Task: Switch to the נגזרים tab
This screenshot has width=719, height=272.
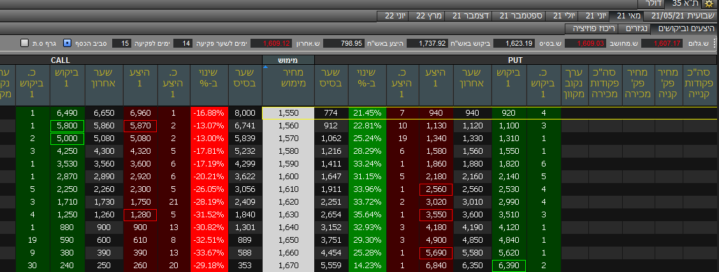Action: pos(637,29)
